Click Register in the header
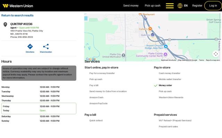Screen dimensions: 222x138 click(x=197, y=6)
